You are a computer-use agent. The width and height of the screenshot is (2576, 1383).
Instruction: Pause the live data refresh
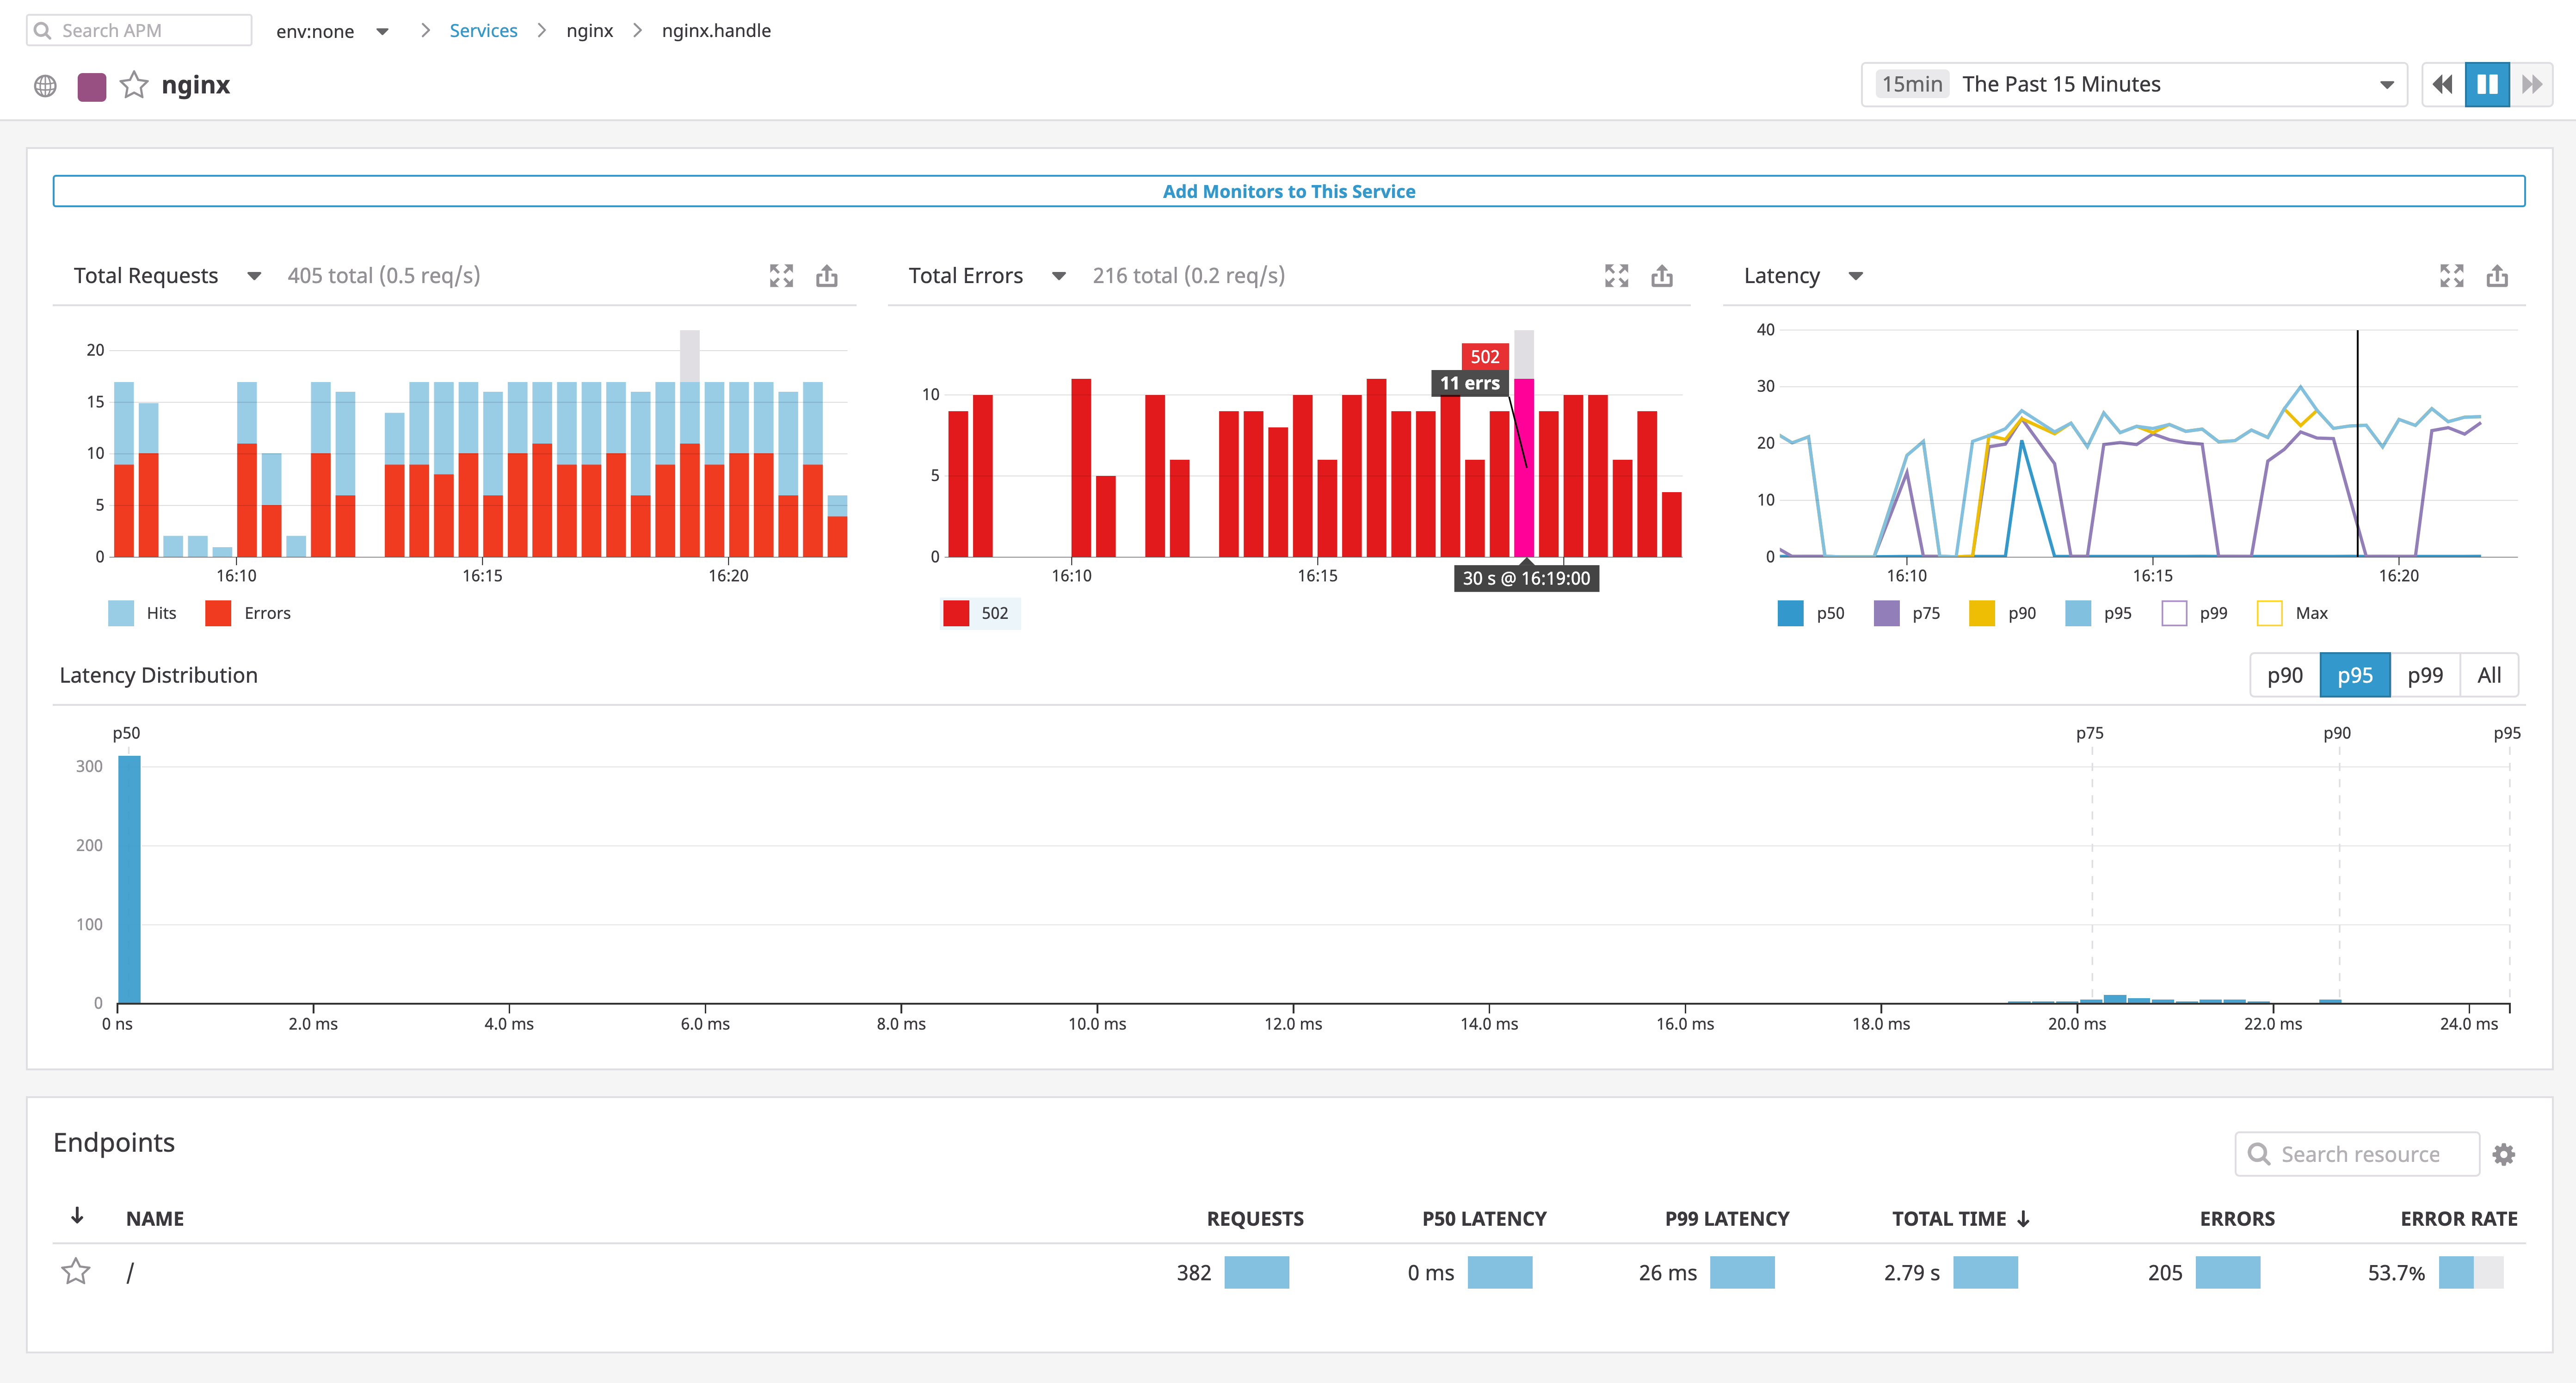pos(2487,84)
